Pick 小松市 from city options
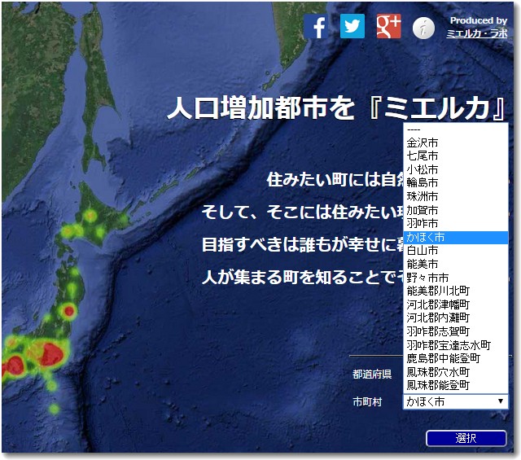Viewport: 521px width, 460px height. 422,169
